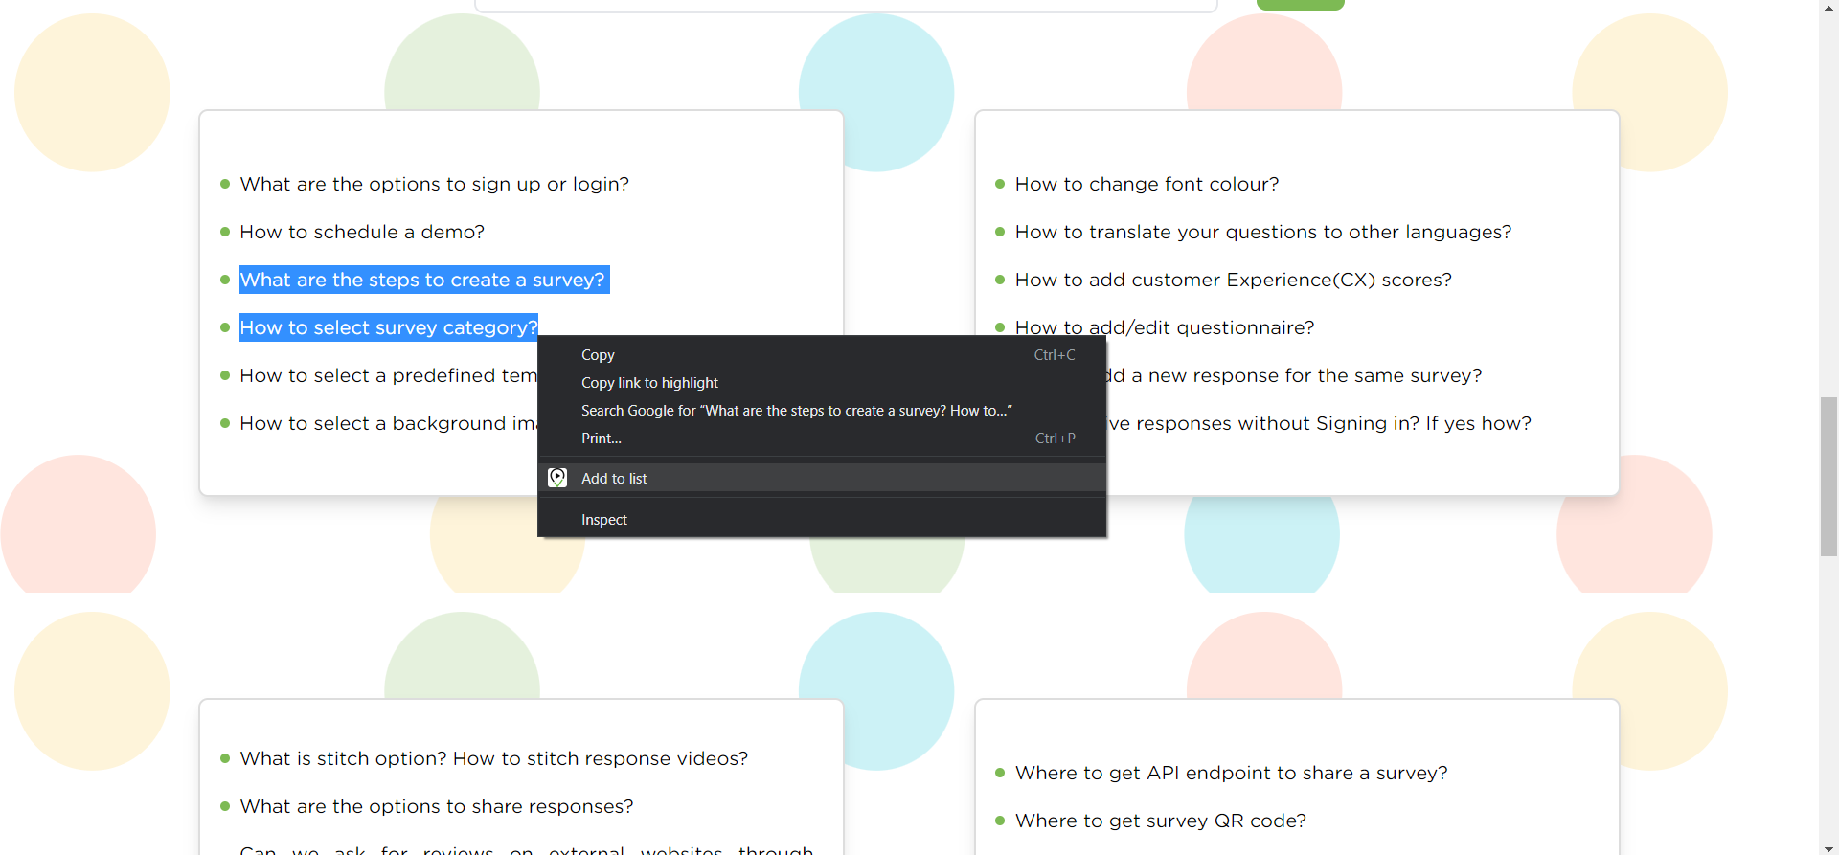
Task: Open 'How to translate your questions' link
Action: [x=1262, y=232]
